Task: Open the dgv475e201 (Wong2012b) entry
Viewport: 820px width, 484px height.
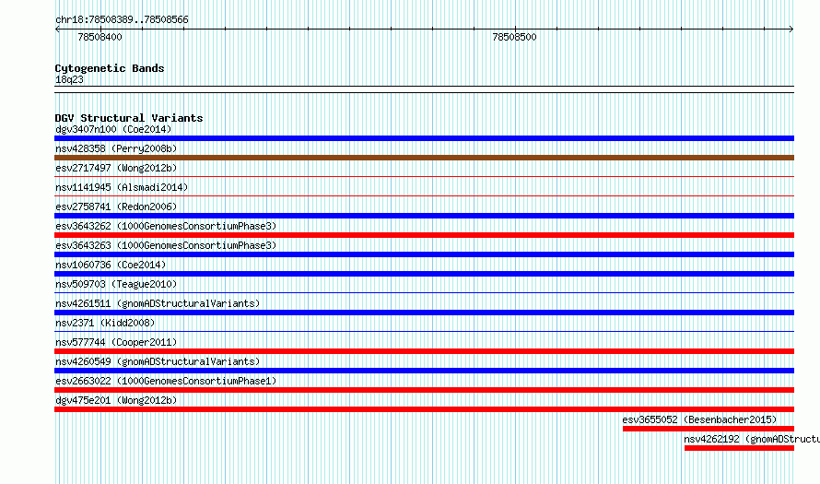Action: click(x=116, y=400)
